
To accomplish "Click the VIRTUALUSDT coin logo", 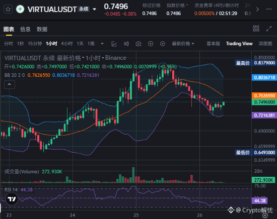I will pos(20,9).
